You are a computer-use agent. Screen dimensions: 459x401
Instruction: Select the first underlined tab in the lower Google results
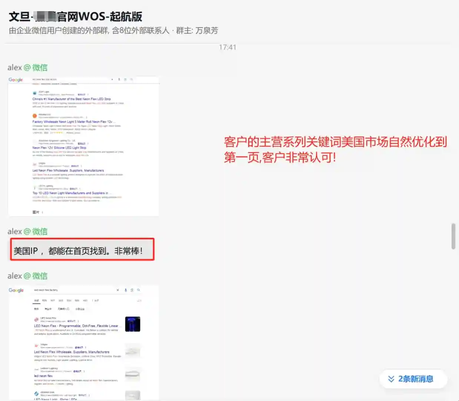(x=36, y=301)
